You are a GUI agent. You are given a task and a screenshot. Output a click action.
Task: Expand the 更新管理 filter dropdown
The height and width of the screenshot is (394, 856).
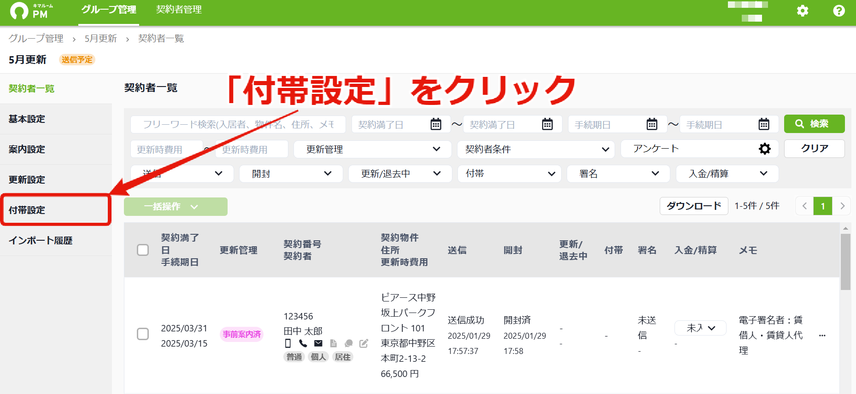tap(372, 149)
